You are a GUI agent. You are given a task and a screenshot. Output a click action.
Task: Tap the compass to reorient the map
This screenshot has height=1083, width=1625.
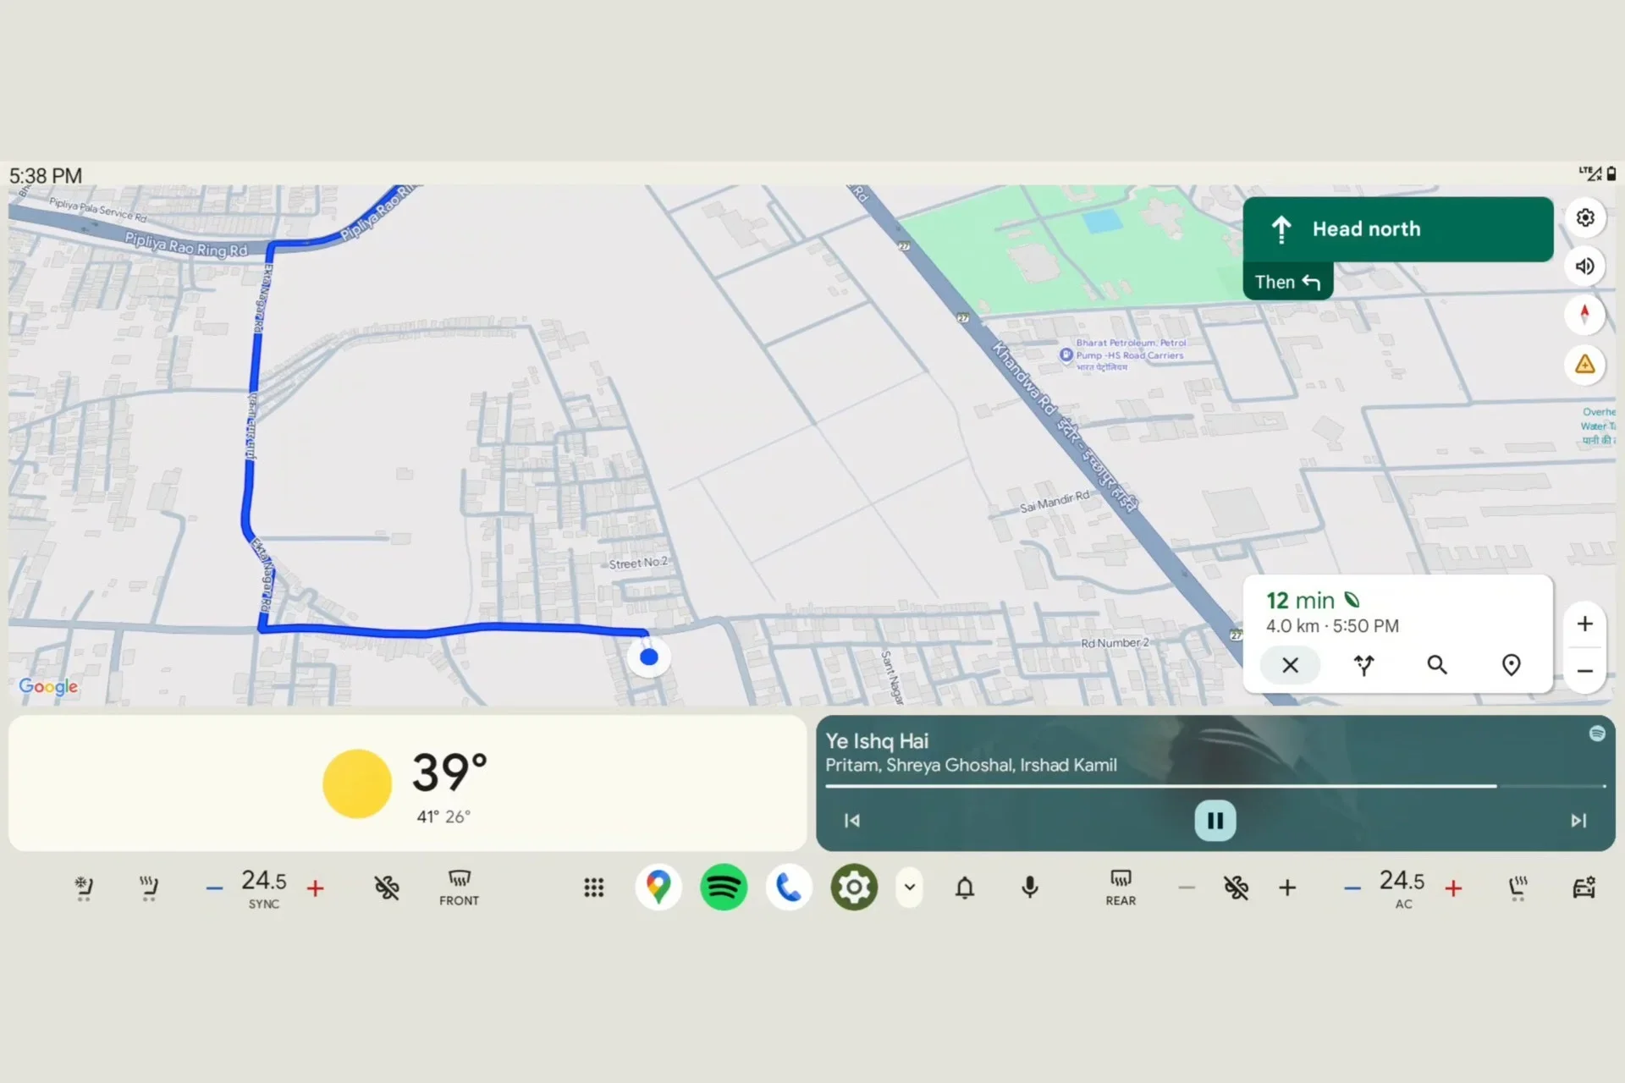coord(1585,314)
